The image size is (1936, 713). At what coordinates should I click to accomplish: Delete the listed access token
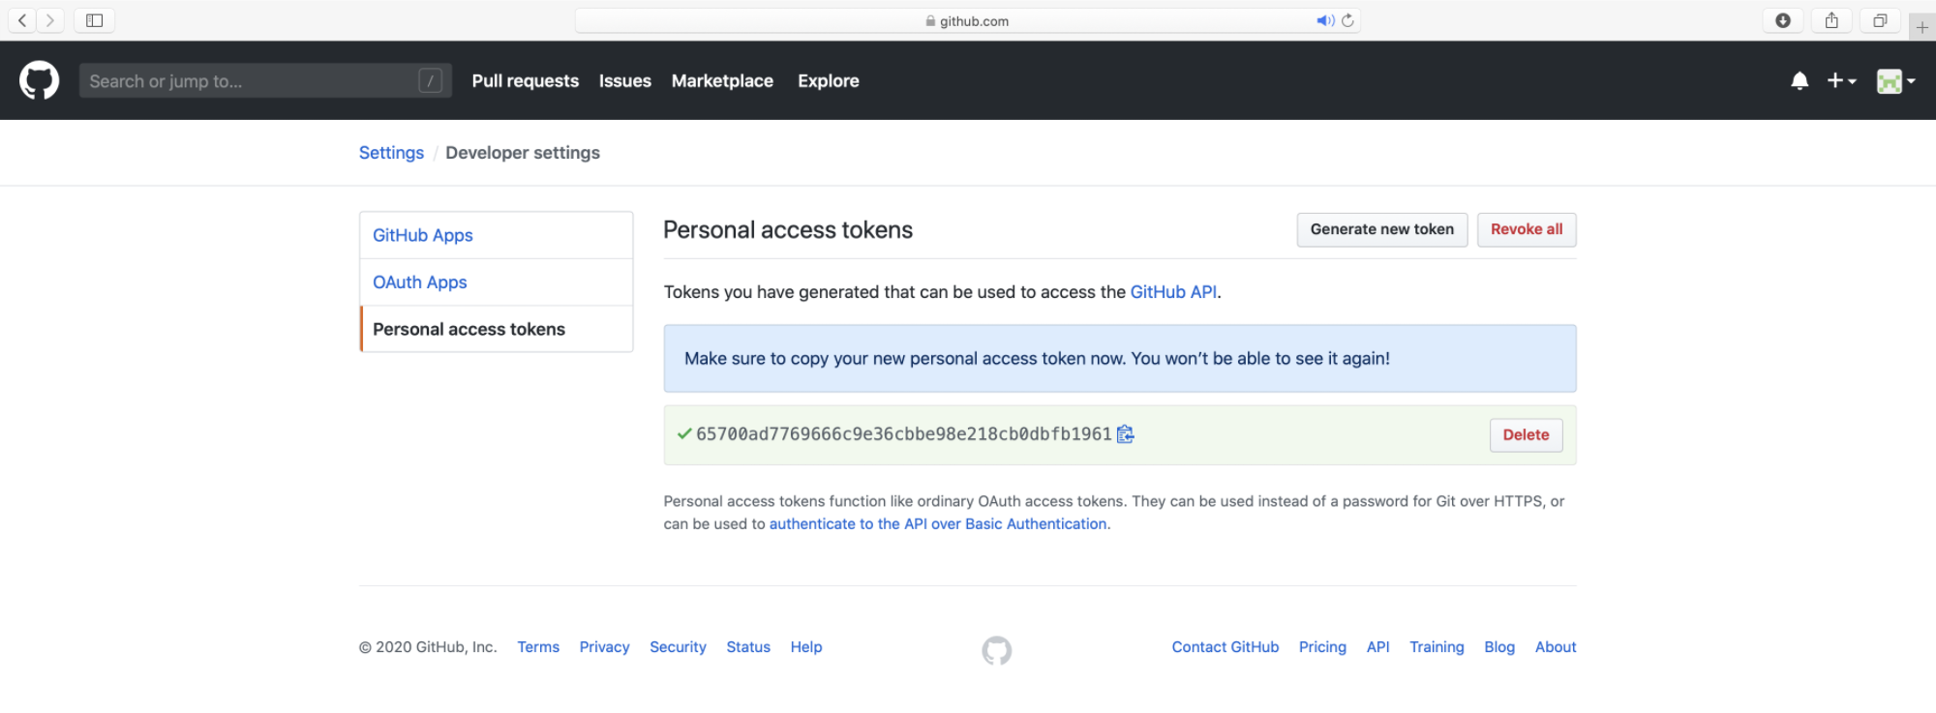point(1525,435)
